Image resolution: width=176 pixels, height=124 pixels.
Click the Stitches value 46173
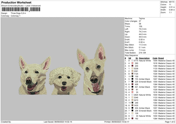[x=171, y=2]
